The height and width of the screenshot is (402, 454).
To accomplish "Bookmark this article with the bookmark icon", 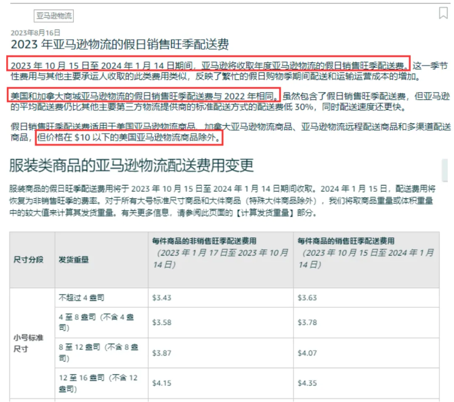I will tap(443, 13).
